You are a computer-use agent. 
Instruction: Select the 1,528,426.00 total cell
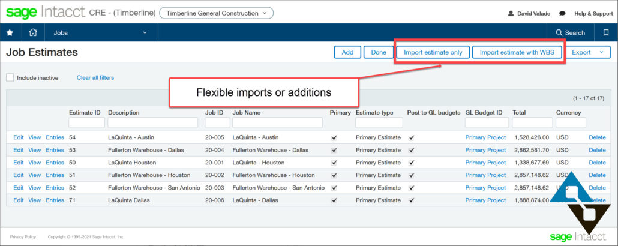(x=532, y=137)
